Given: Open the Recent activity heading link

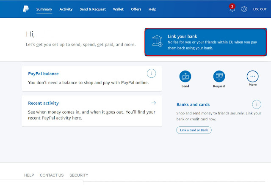Looking at the screenshot, I should 43,103.
